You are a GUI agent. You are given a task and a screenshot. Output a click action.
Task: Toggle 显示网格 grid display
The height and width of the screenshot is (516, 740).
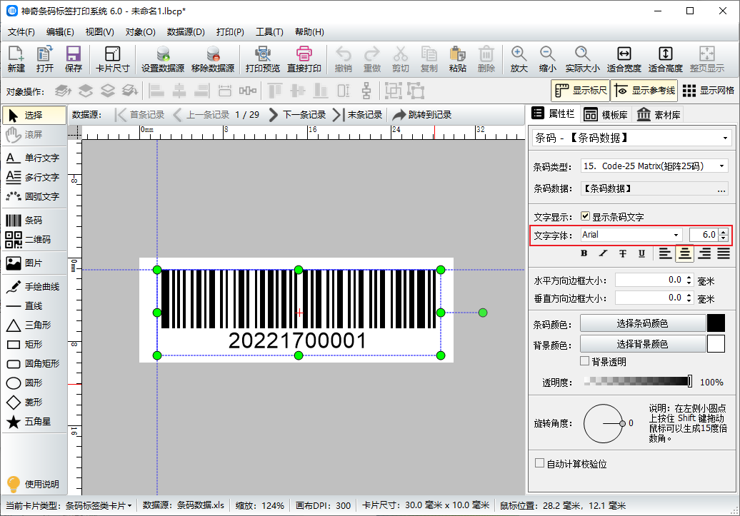pos(708,91)
